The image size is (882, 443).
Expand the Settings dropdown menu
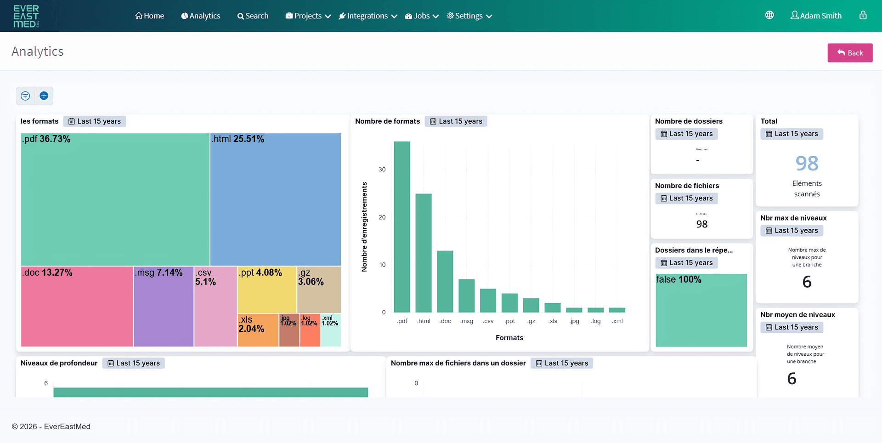(469, 16)
